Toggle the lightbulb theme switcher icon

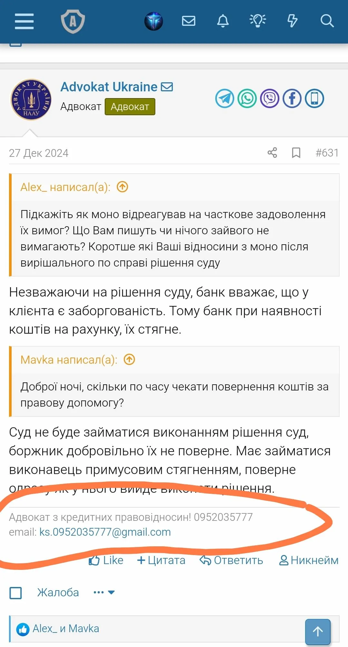pos(258,21)
